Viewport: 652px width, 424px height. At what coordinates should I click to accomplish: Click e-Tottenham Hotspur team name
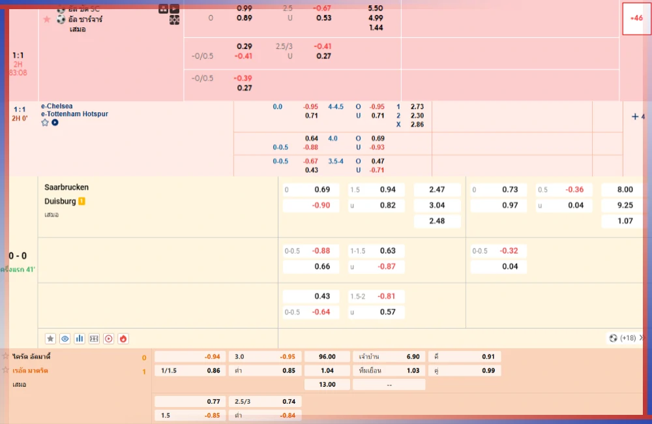pos(74,114)
